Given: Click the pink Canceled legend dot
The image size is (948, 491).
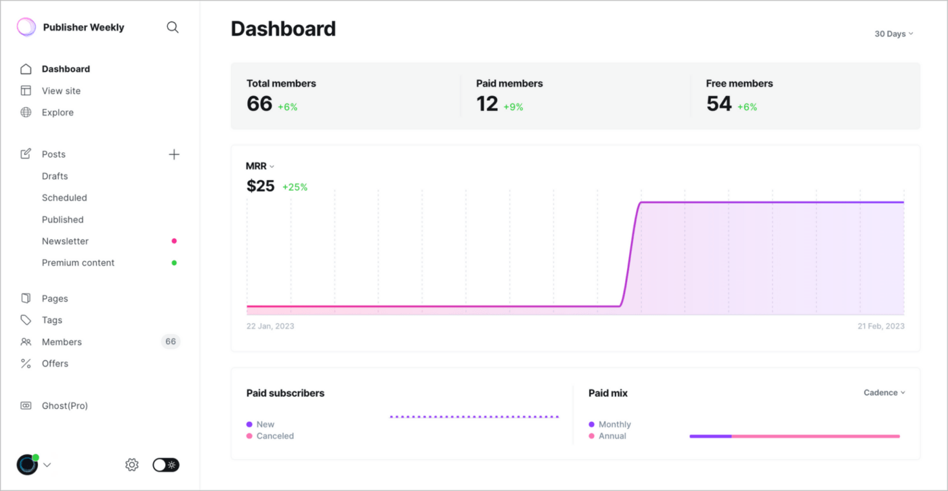Looking at the screenshot, I should 249,436.
